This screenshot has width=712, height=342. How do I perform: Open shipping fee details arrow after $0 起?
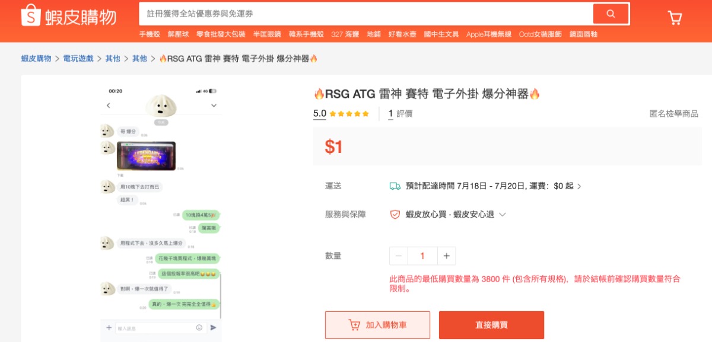[x=579, y=186]
